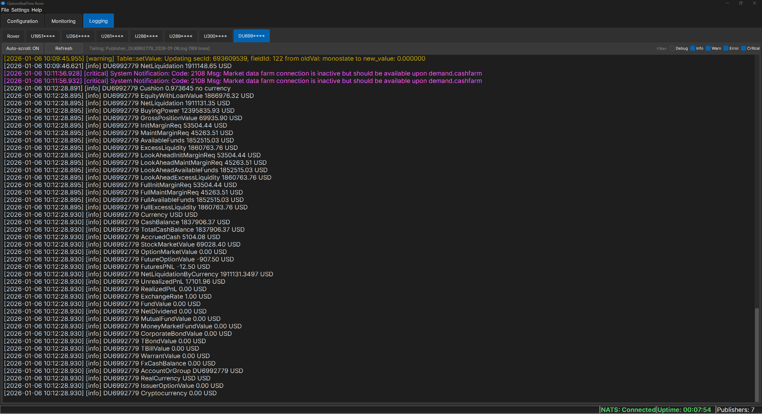Uncheck the Info filter checkbox

tap(693, 48)
